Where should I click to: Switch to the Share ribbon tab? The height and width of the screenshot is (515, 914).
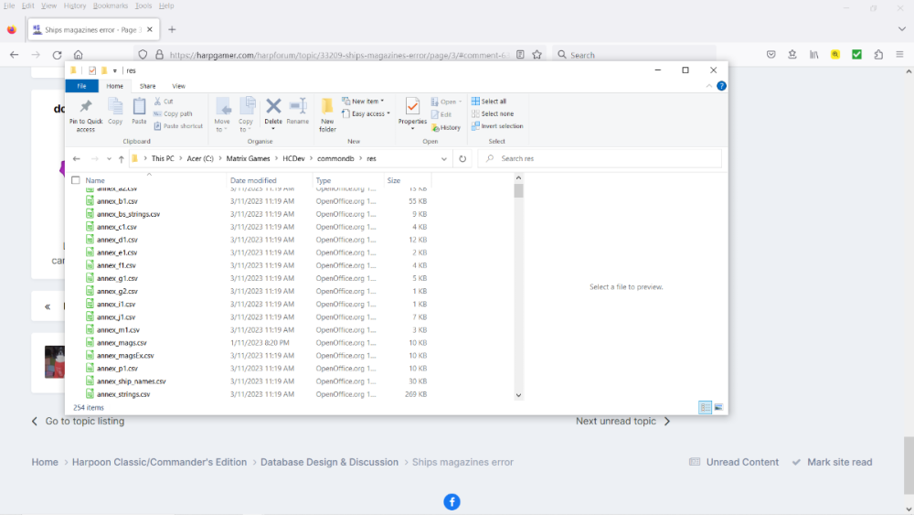[147, 86]
